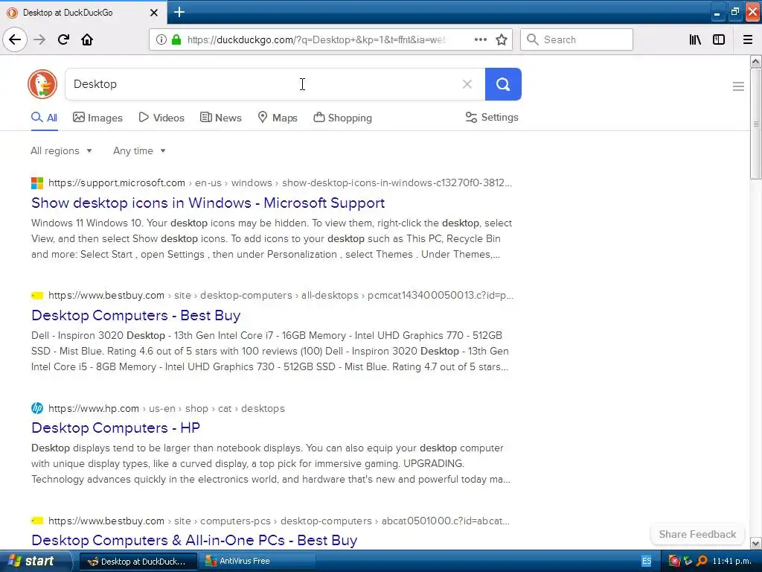The width and height of the screenshot is (762, 572).
Task: Click the scrollbar down arrow
Action: pyautogui.click(x=755, y=543)
